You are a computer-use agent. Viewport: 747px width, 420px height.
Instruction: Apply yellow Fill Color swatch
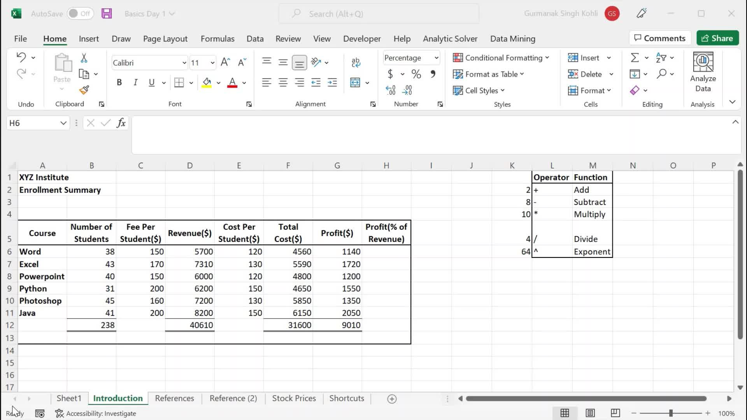(207, 82)
